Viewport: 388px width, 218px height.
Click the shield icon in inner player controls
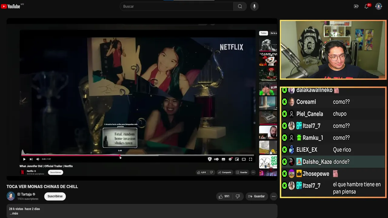209,159
